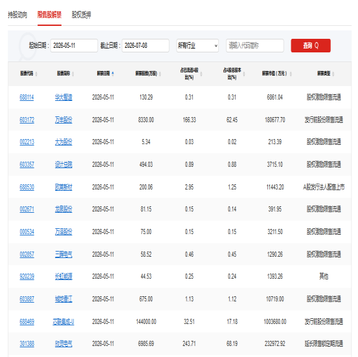Click the red 查询 search button

(311, 46)
